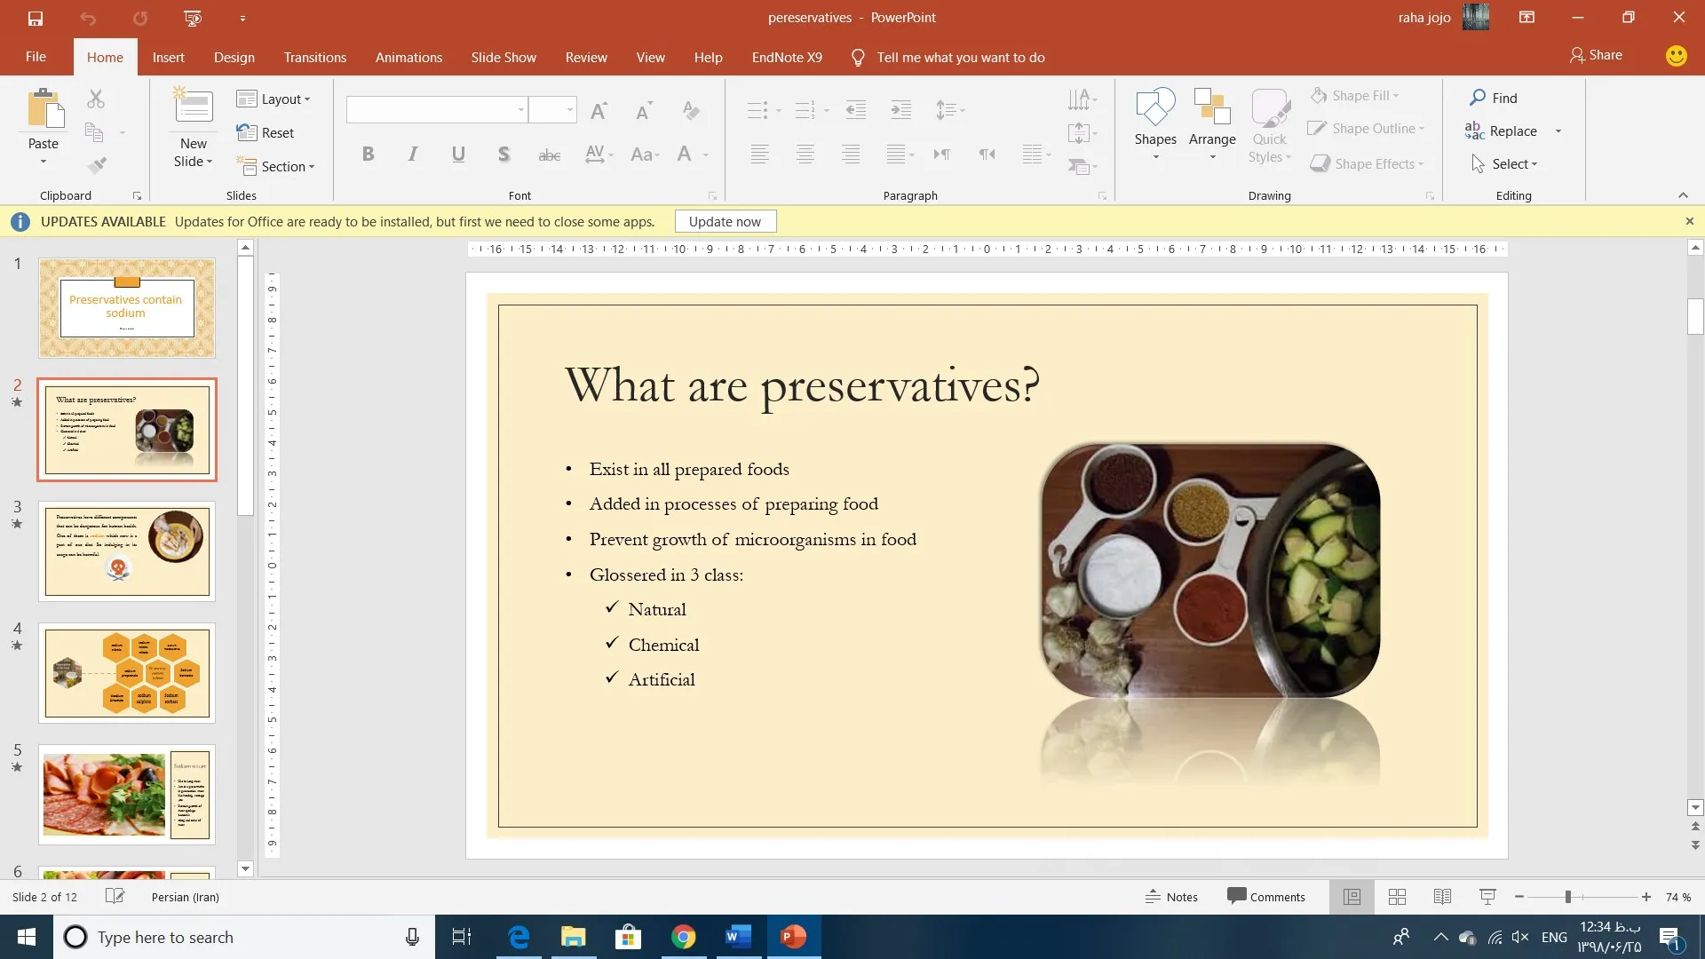Switch to Slide Sorter view icon
The image size is (1705, 959).
point(1397,897)
